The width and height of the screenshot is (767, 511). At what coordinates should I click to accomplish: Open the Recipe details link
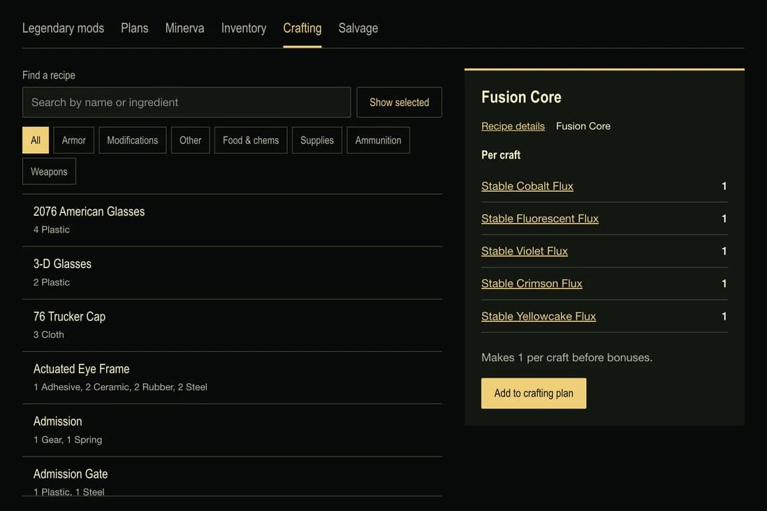513,126
